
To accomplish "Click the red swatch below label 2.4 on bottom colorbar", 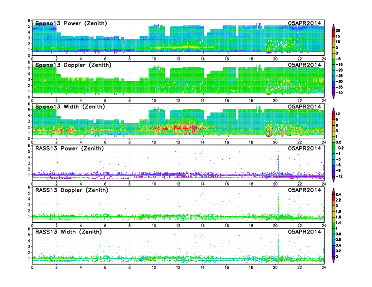I will coord(333,197).
